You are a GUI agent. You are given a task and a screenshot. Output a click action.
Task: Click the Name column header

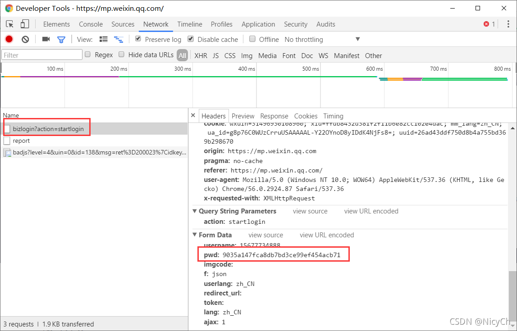[x=11, y=115]
